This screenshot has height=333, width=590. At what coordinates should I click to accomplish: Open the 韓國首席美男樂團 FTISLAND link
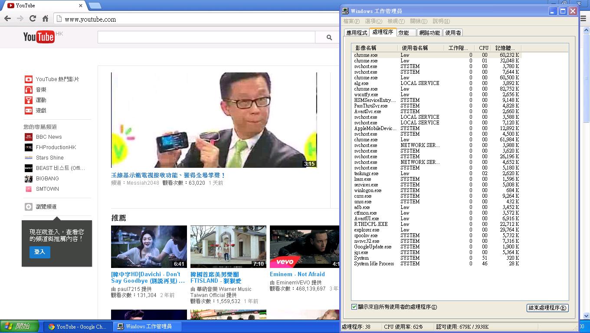coord(216,277)
